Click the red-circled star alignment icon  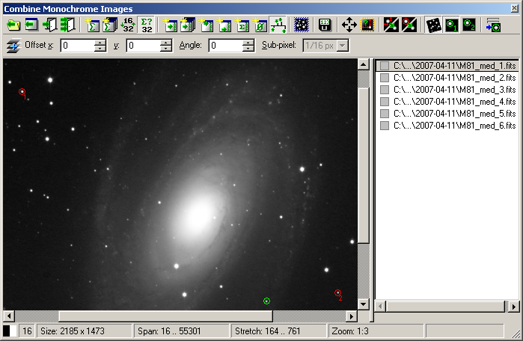409,25
